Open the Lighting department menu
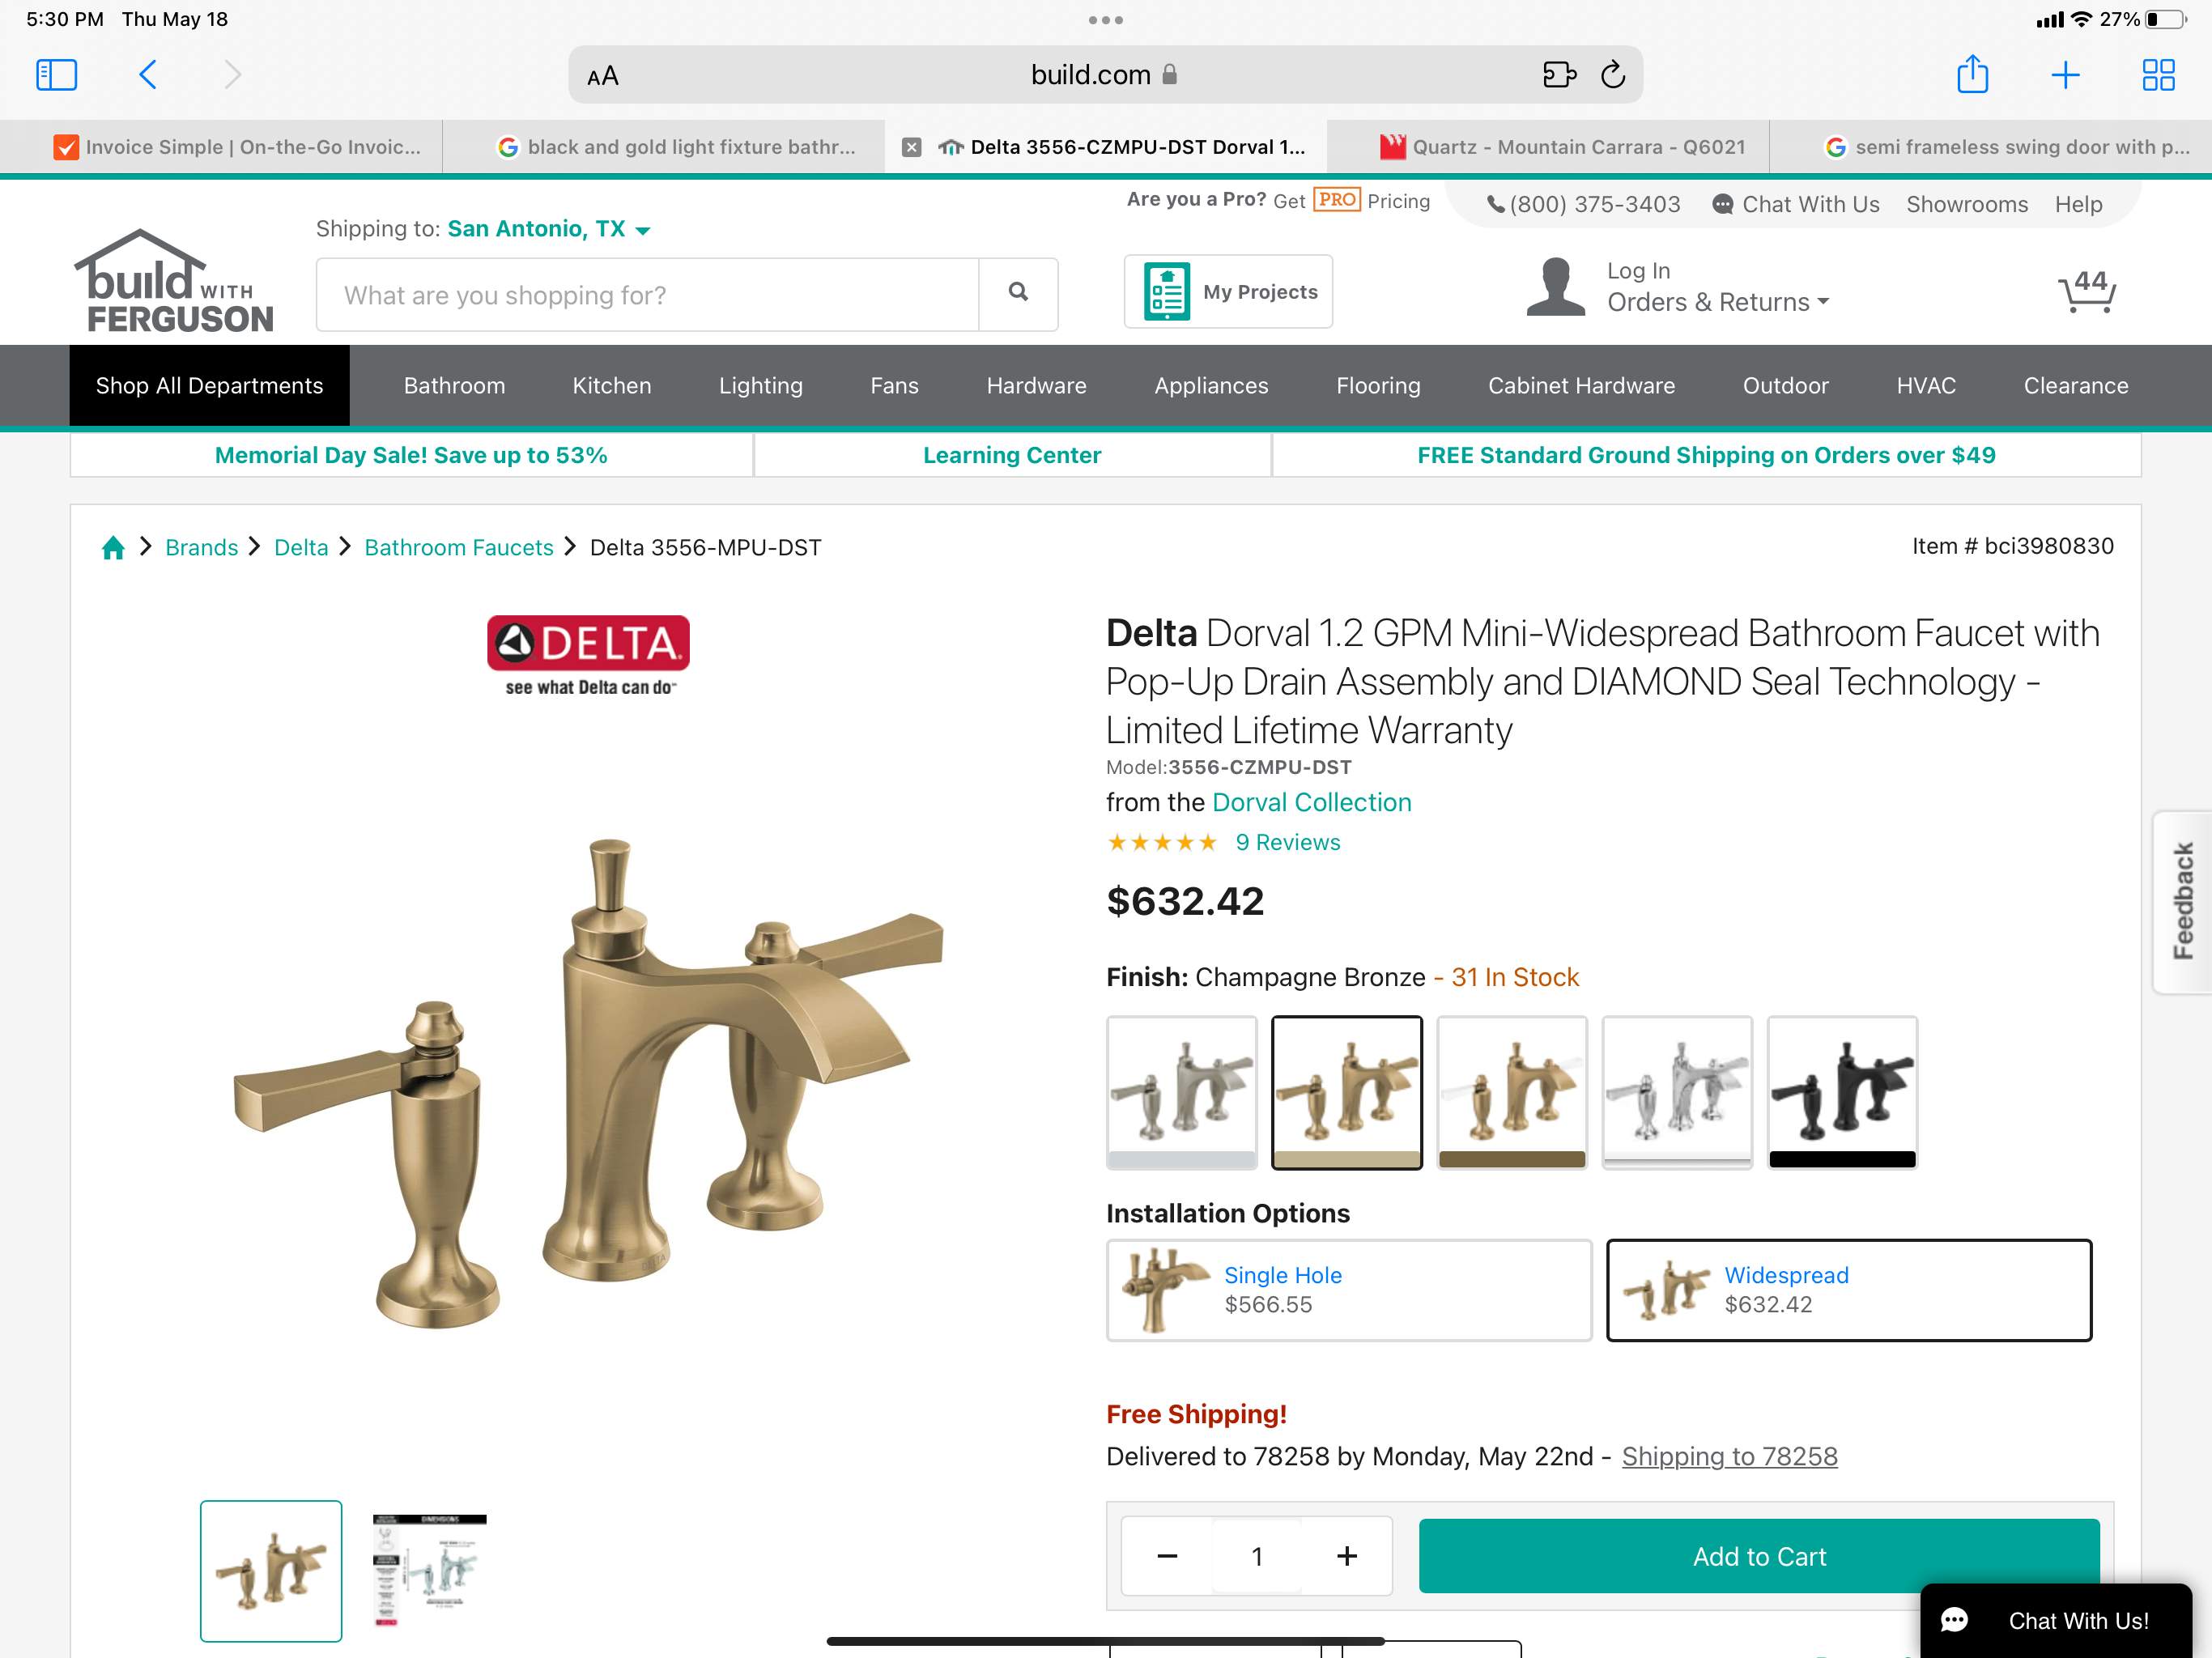This screenshot has width=2212, height=1658. pyautogui.click(x=760, y=386)
